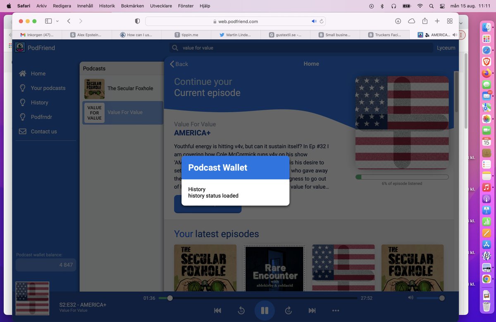This screenshot has height=322, width=496.
Task: Click the AMERICA+ episode title
Action: pos(192,133)
